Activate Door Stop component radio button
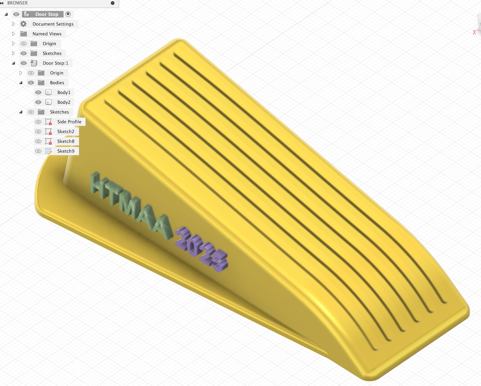This screenshot has height=386, width=481. [68, 14]
